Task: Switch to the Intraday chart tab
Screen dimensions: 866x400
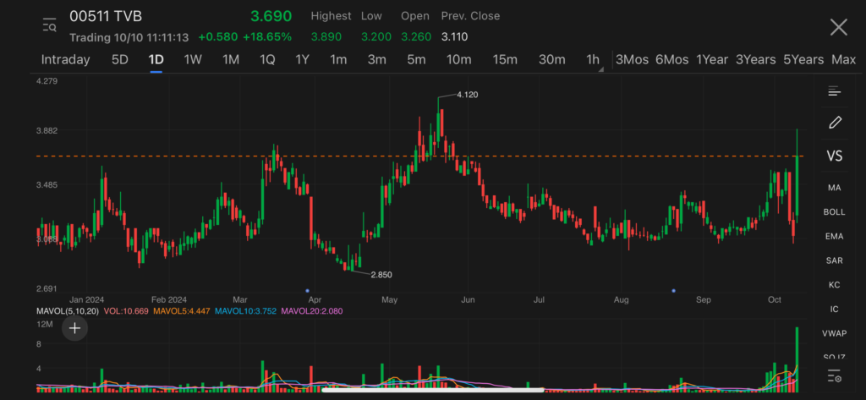Action: click(65, 59)
